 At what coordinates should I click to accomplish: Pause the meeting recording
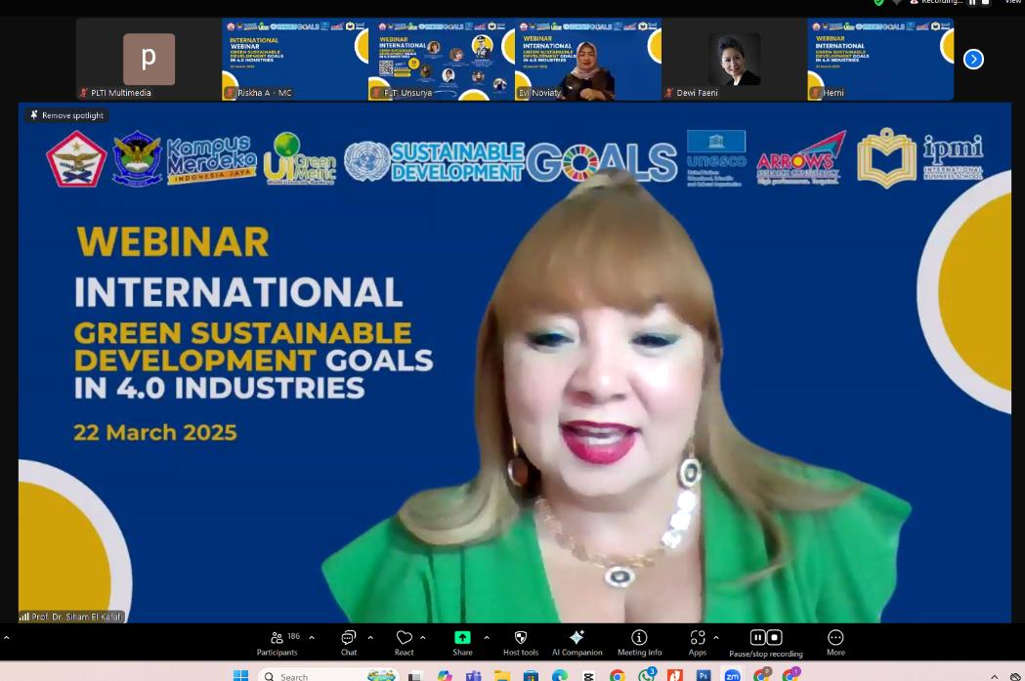[757, 638]
